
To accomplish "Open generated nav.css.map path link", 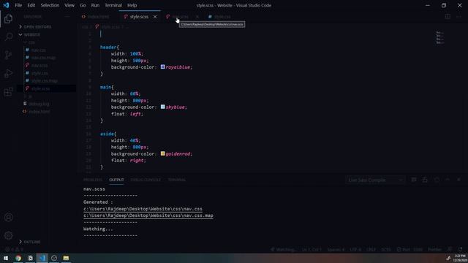I will (x=148, y=216).
